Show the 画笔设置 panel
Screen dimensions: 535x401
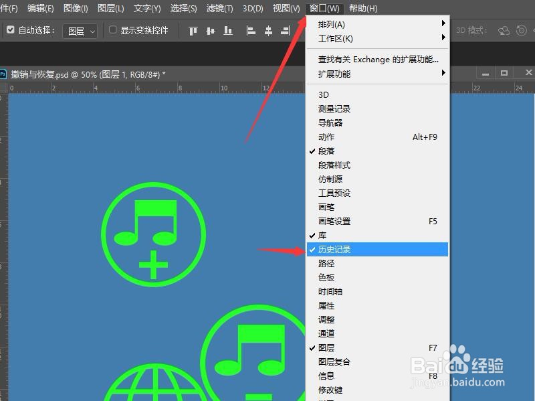377,222
